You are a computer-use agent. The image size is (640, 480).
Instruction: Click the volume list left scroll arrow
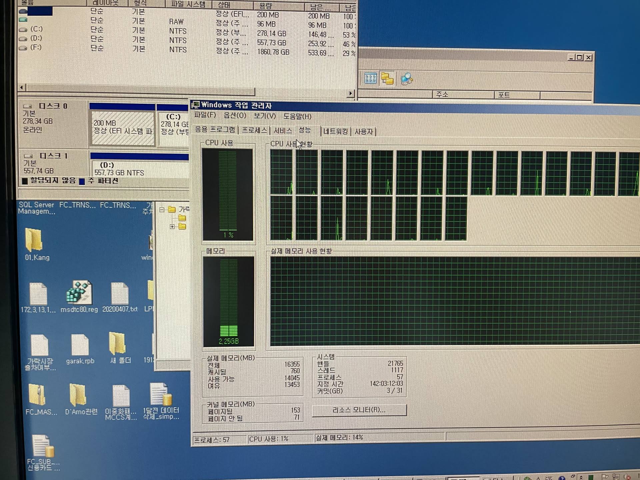[22, 88]
